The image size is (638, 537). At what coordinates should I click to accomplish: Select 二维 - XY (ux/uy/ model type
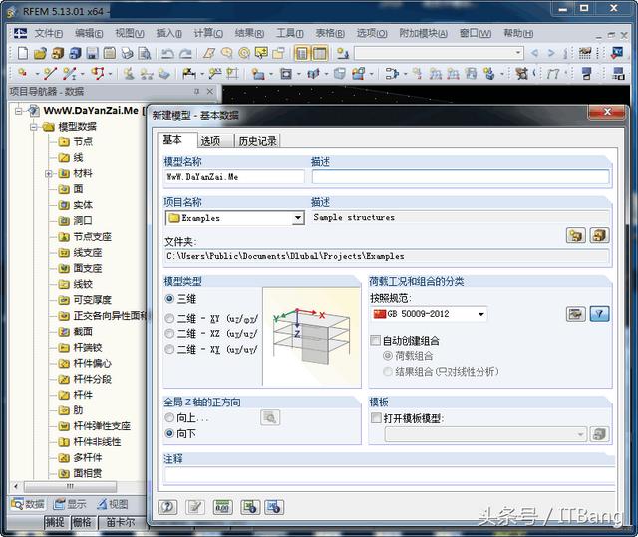pyautogui.click(x=169, y=349)
